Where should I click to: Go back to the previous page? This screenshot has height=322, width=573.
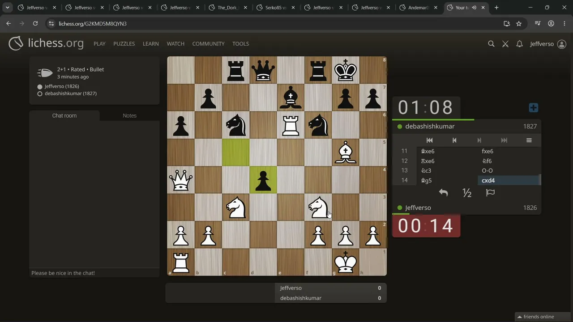[x=9, y=24]
